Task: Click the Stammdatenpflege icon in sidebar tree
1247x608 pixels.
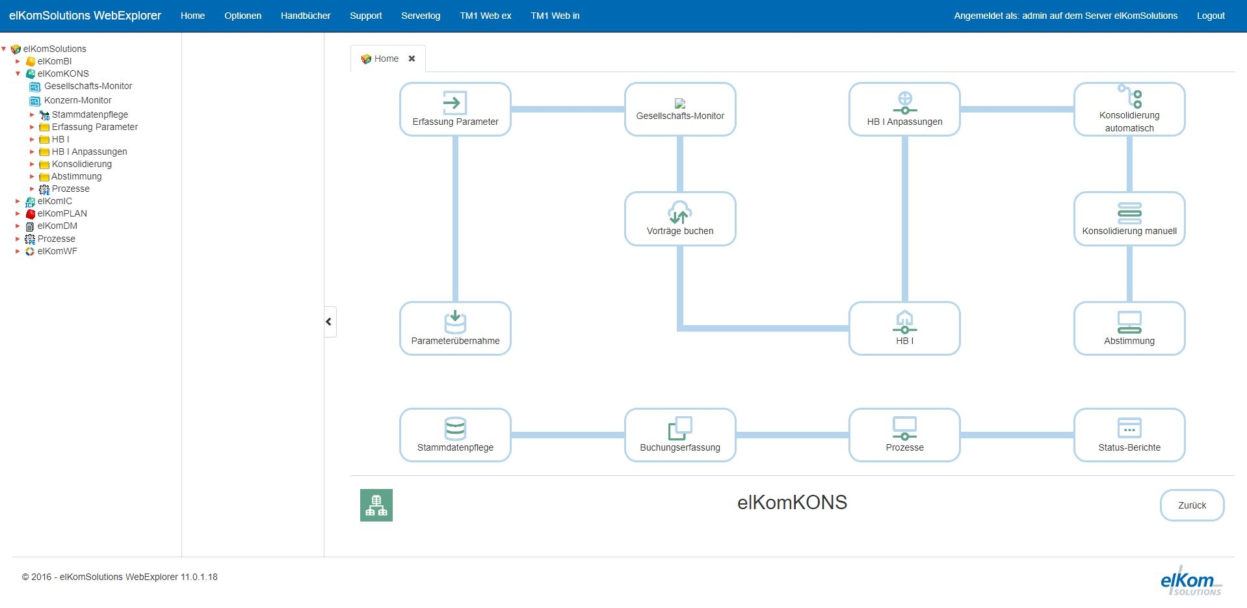Action: coord(44,115)
